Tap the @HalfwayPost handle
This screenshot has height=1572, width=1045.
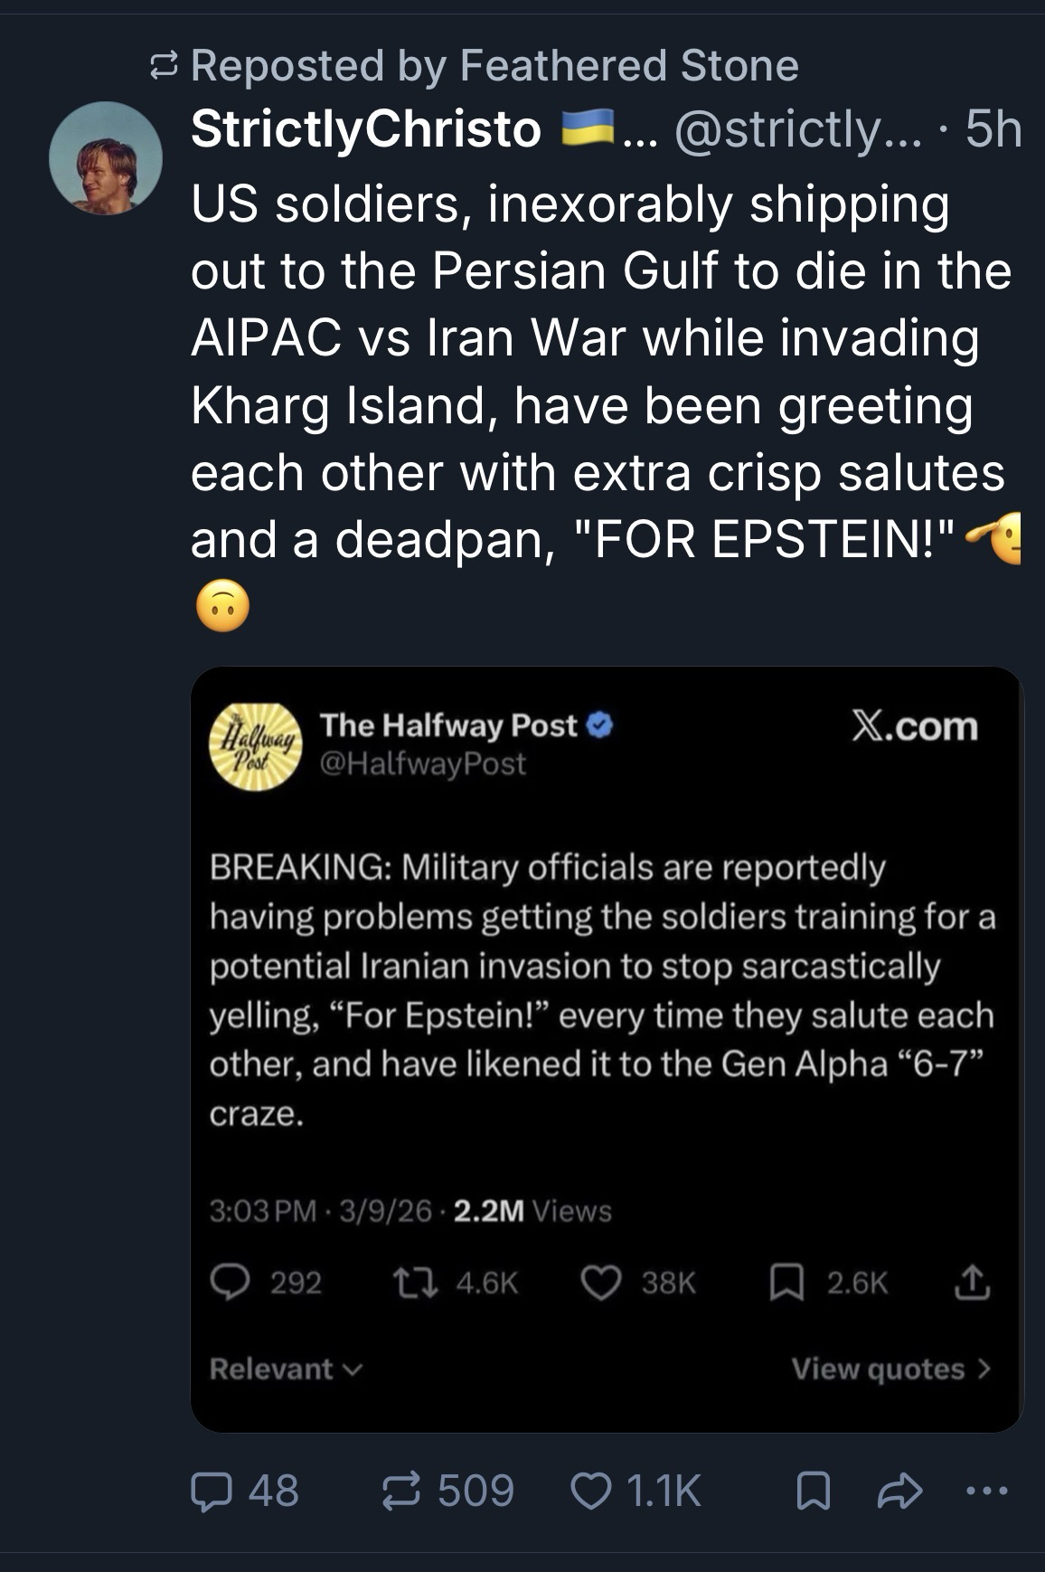point(423,764)
